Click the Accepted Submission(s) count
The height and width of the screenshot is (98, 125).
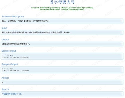[73, 10]
